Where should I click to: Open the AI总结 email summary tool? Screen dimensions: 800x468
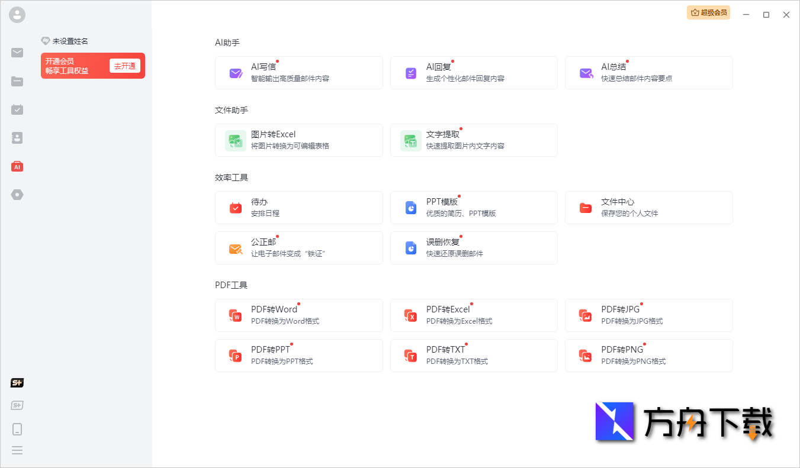[648, 72]
